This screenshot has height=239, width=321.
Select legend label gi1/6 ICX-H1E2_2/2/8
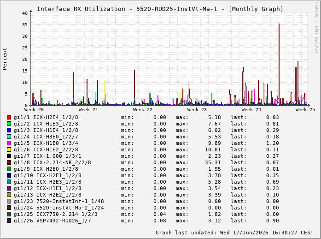tap(46, 149)
